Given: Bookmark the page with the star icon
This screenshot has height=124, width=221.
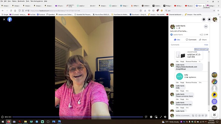Looking at the screenshot, I should click(x=141, y=11).
